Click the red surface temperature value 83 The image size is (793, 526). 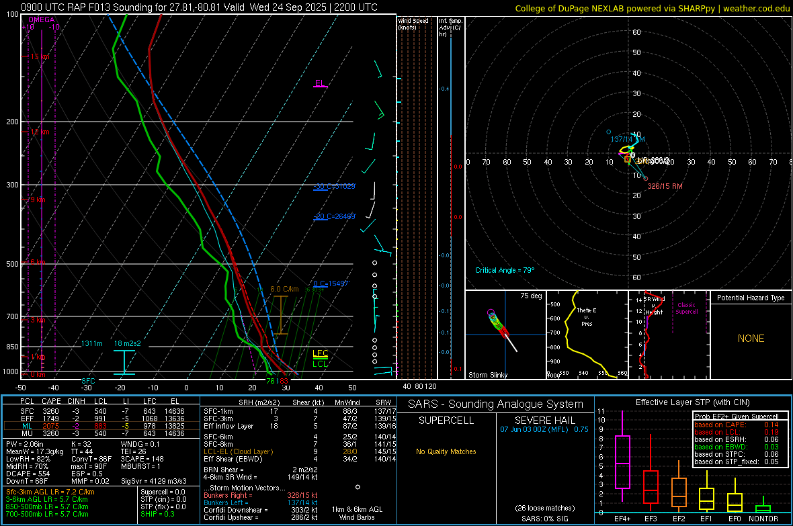(x=284, y=381)
